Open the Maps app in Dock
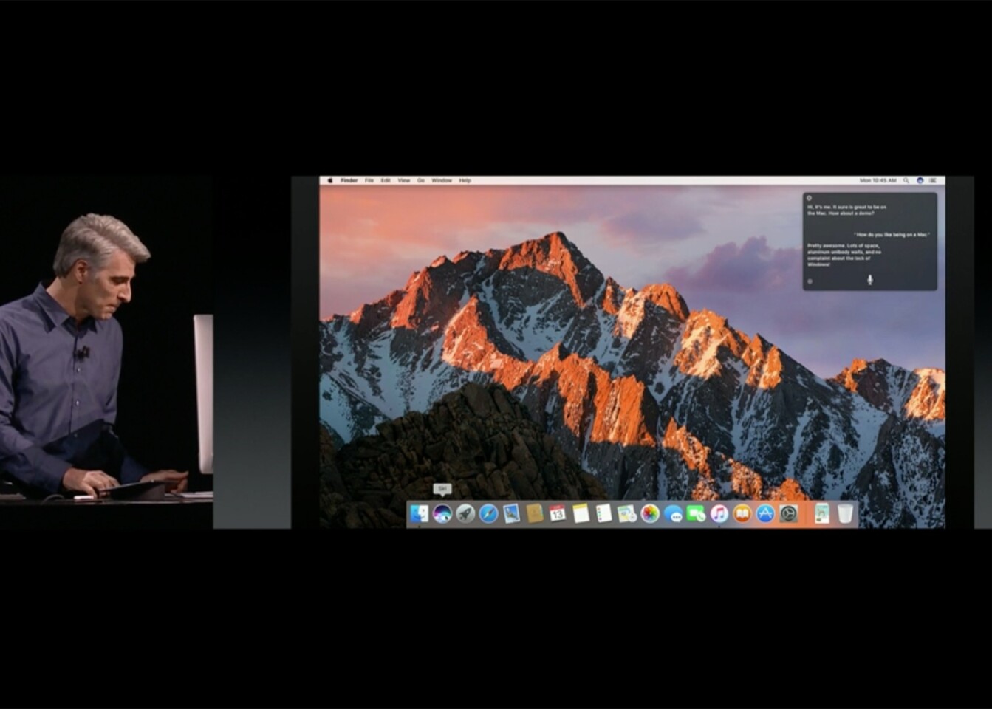Image resolution: width=992 pixels, height=709 pixels. (x=626, y=513)
